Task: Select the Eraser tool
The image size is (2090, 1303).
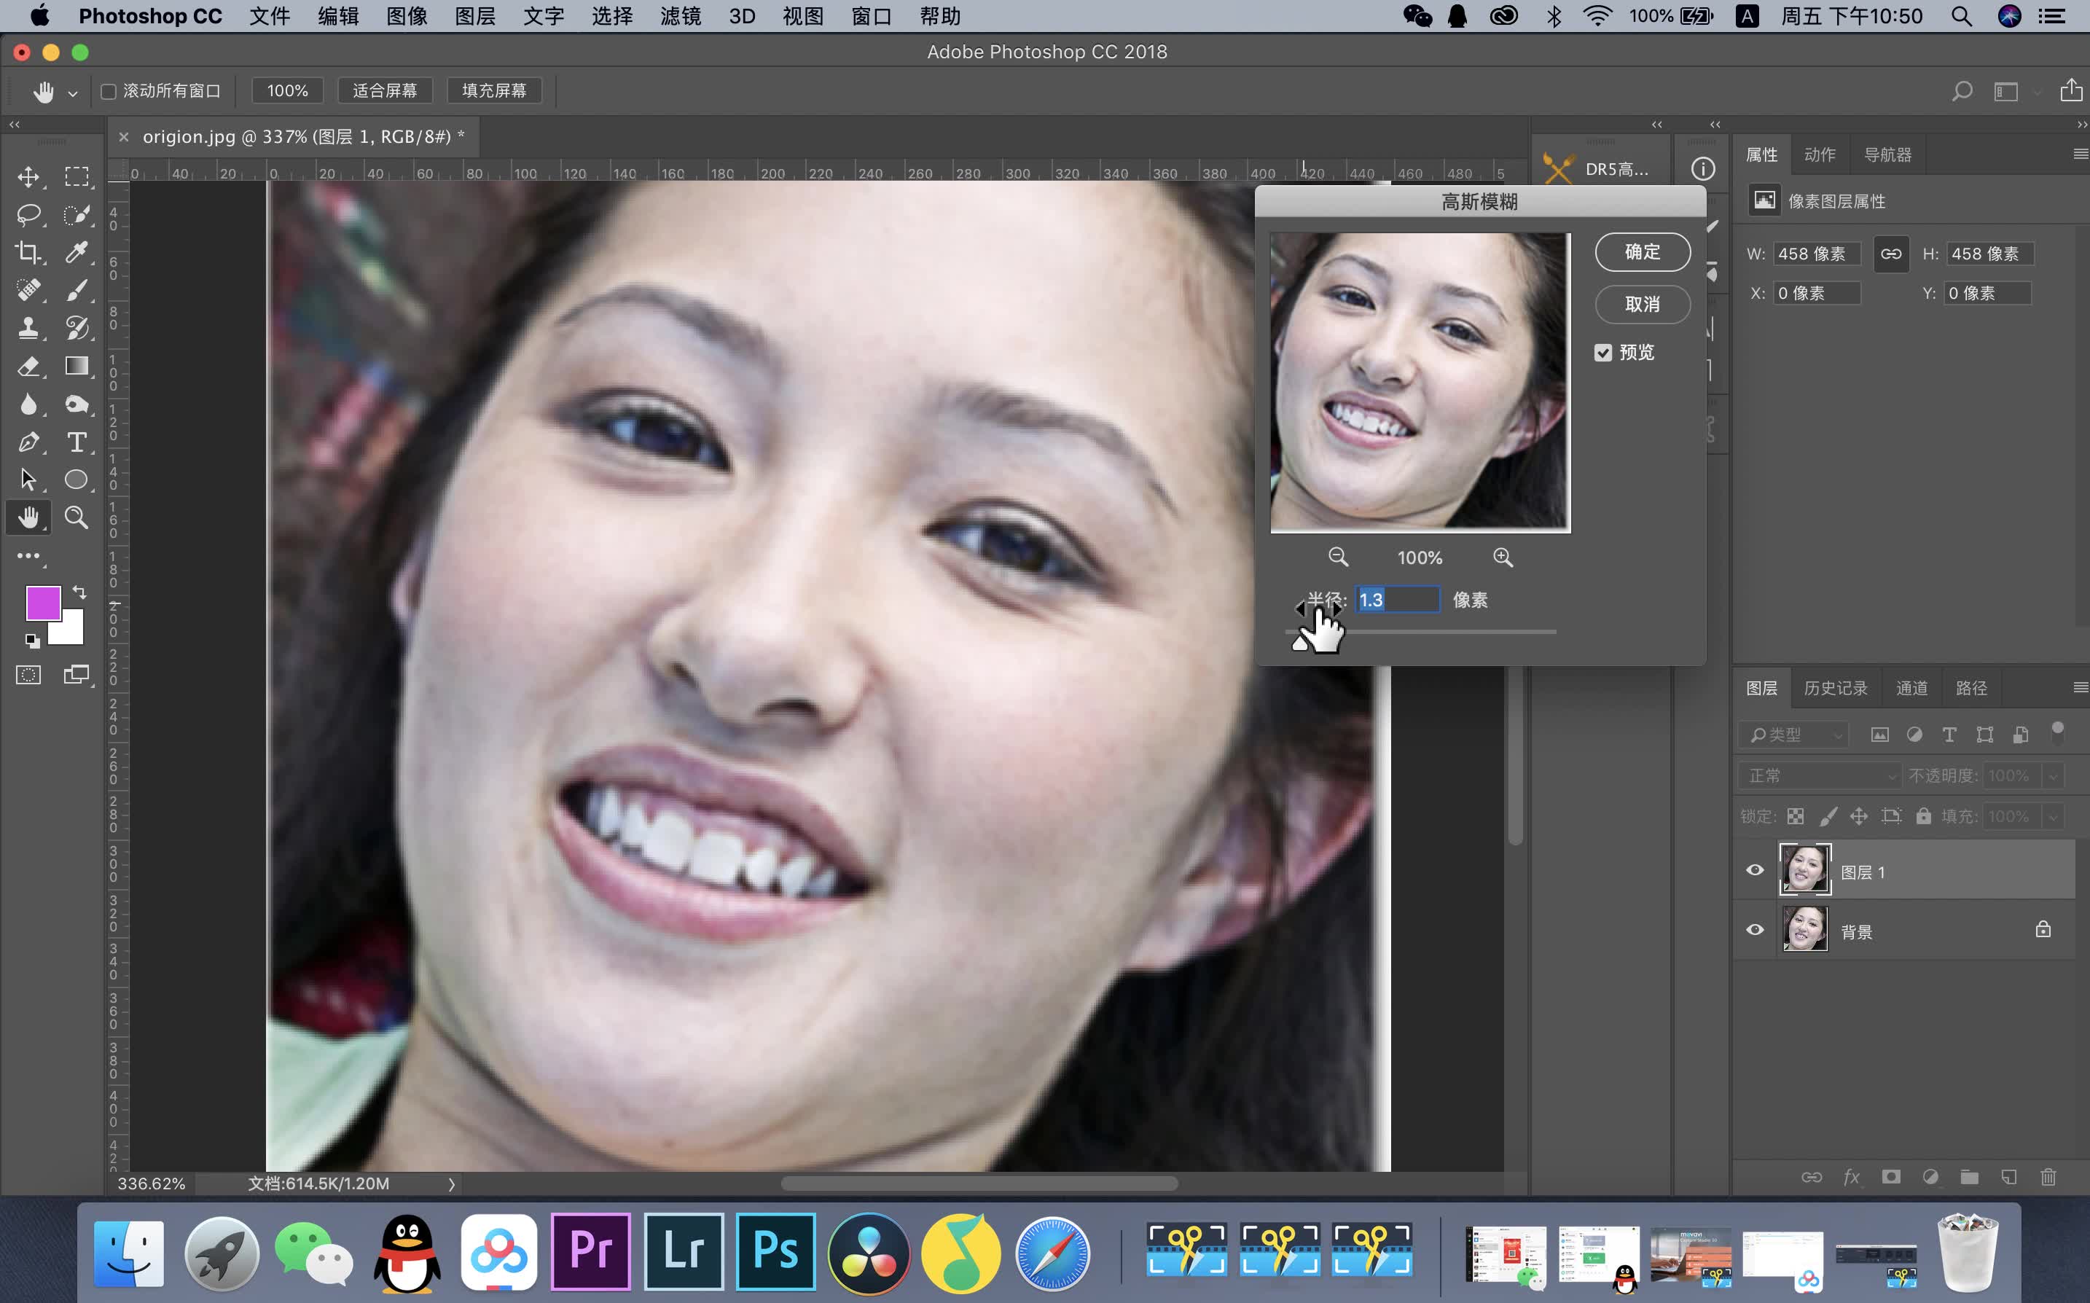Action: point(28,367)
